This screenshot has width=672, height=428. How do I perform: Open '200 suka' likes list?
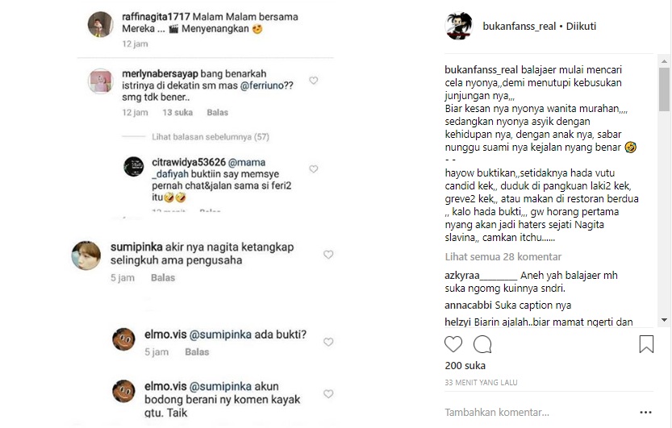click(465, 365)
